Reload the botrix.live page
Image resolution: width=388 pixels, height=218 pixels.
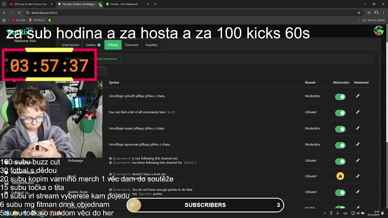[x=19, y=13]
